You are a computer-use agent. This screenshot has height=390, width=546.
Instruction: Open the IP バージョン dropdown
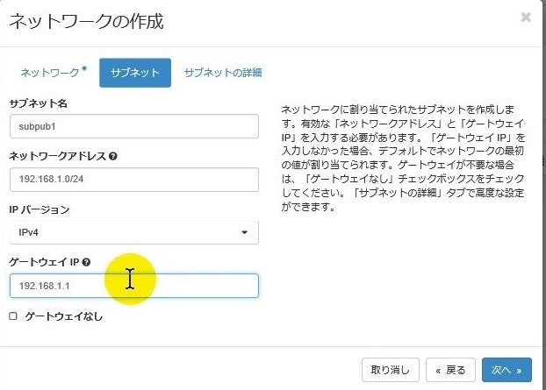(x=134, y=232)
